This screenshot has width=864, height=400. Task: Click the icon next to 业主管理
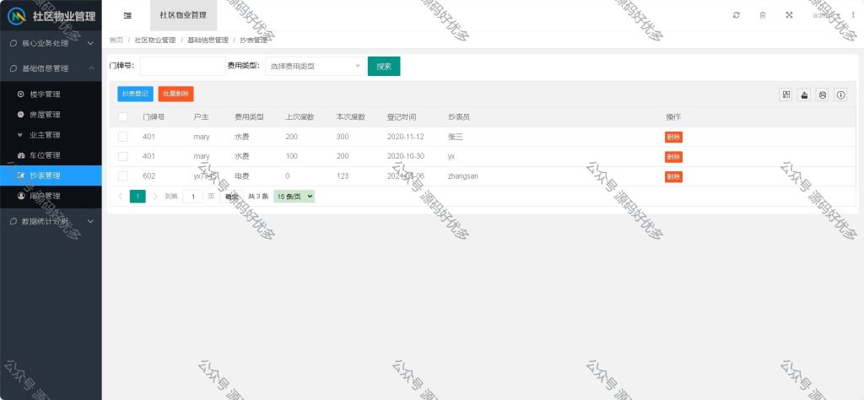pyautogui.click(x=21, y=135)
